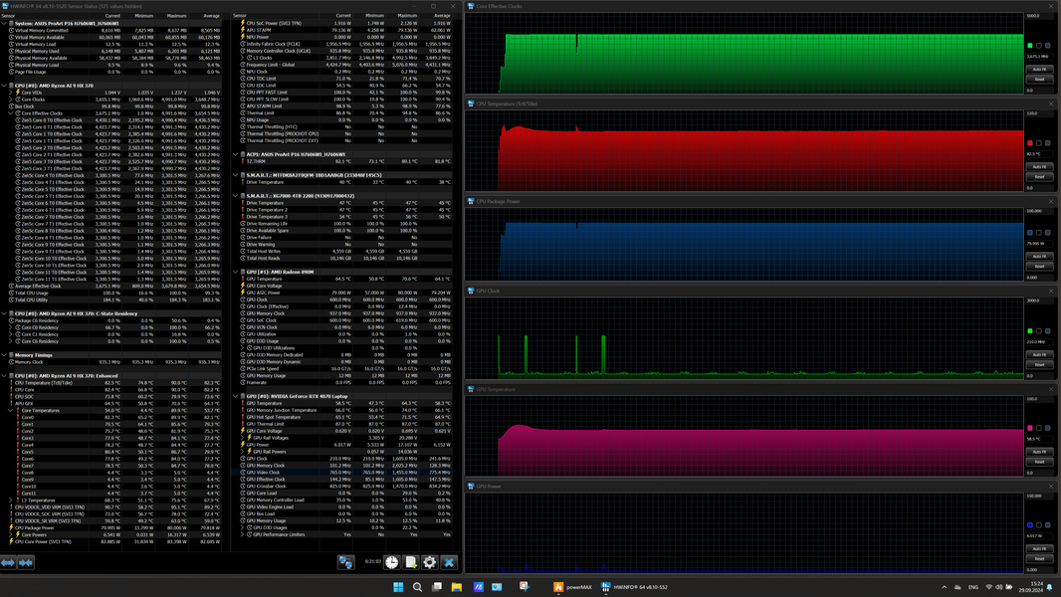This screenshot has height=597, width=1061.
Task: Click the collapse columns inward-arrows icon
Action: [x=26, y=562]
